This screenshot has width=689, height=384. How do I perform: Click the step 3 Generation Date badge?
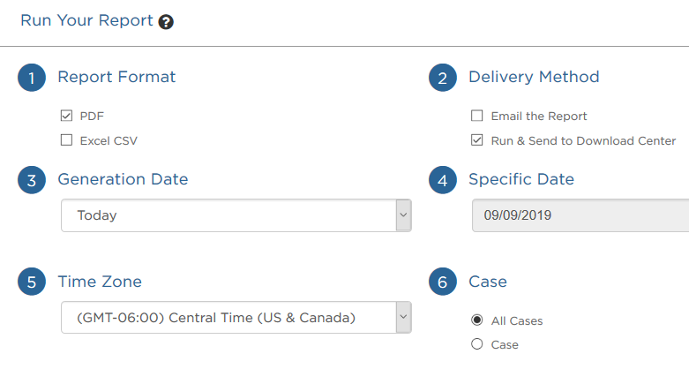pyautogui.click(x=32, y=180)
